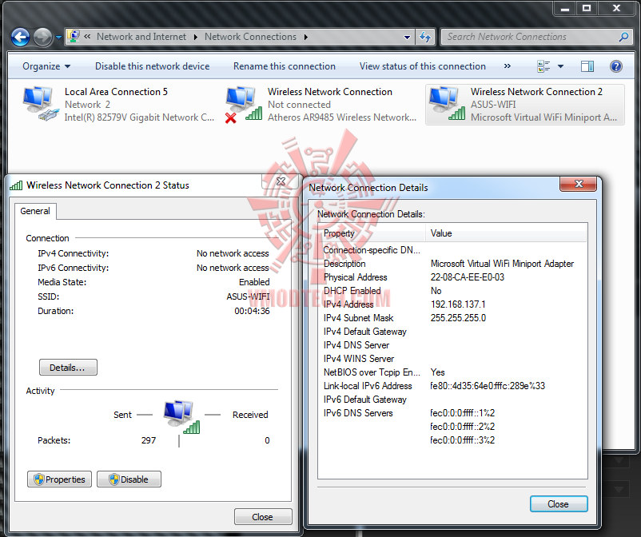The height and width of the screenshot is (537, 641).
Task: Click the greyed forward navigation arrow
Action: (42, 38)
